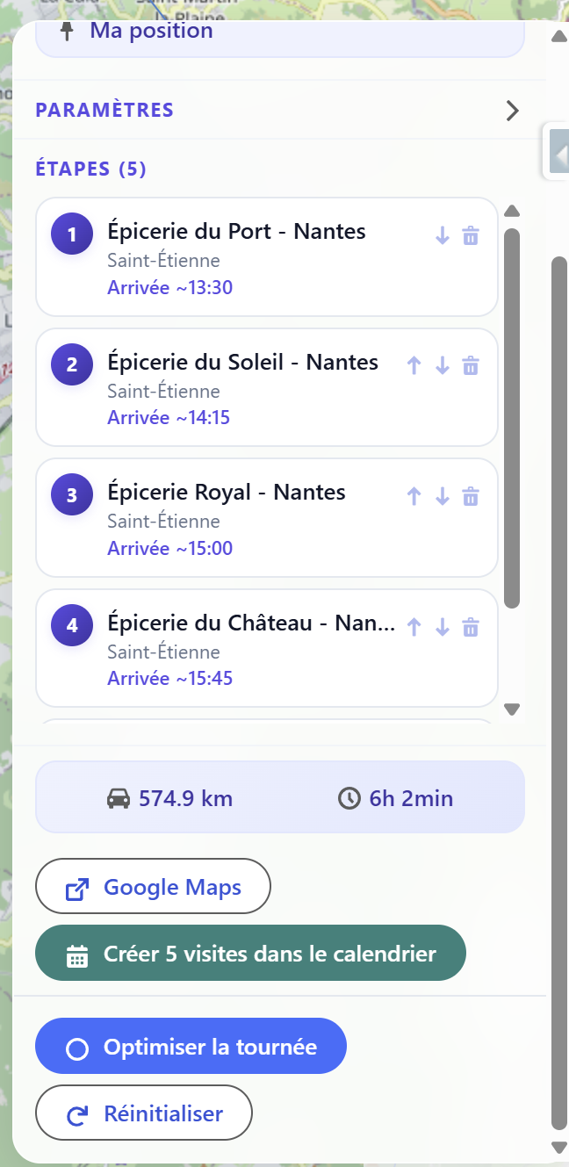The height and width of the screenshot is (1167, 569).
Task: Delete Épicerie Royal stop with trash icon
Action: (x=471, y=495)
